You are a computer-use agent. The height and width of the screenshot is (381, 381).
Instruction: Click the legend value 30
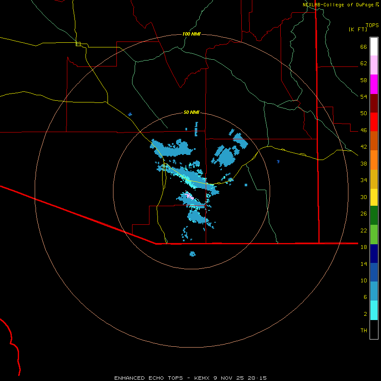[x=364, y=197]
